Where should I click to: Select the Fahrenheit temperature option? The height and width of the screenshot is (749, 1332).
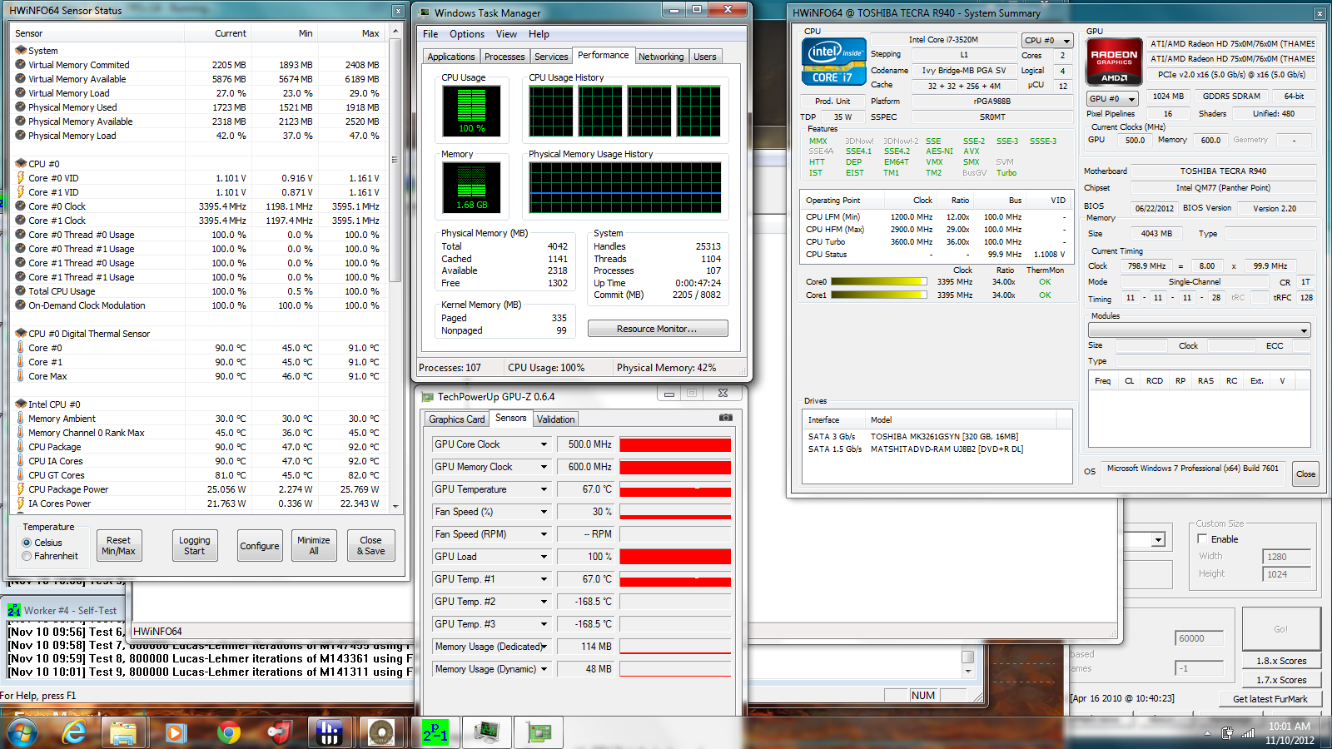(27, 556)
